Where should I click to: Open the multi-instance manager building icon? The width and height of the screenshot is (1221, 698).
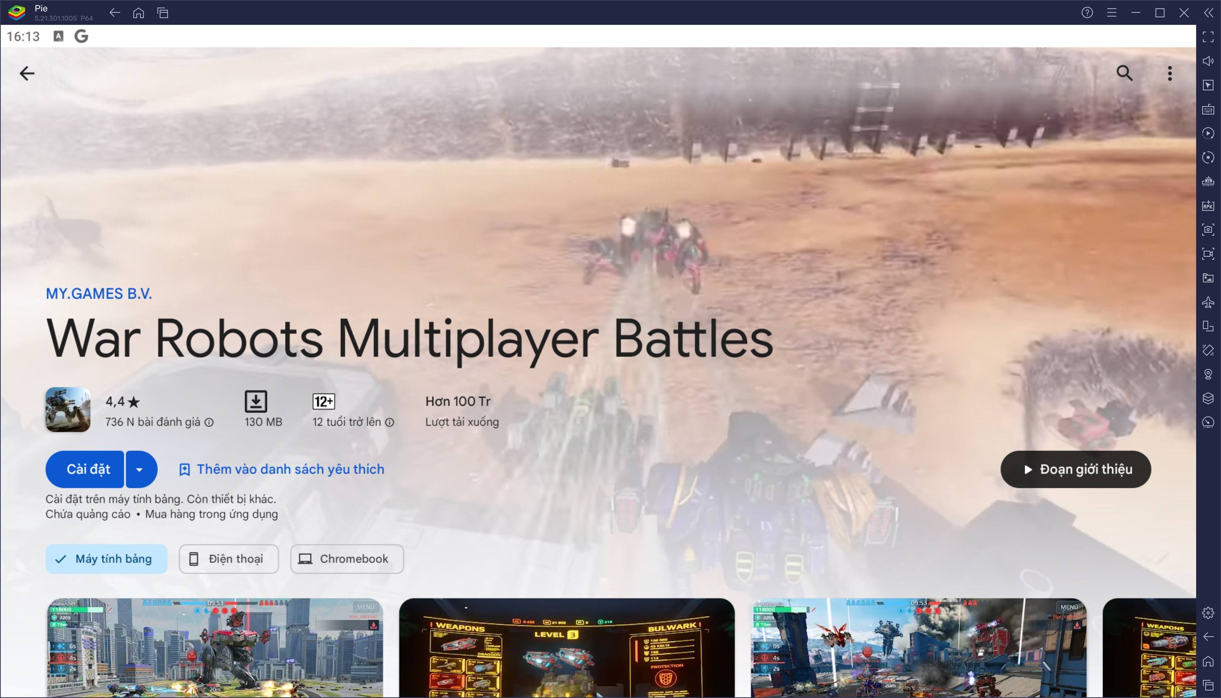1208,182
